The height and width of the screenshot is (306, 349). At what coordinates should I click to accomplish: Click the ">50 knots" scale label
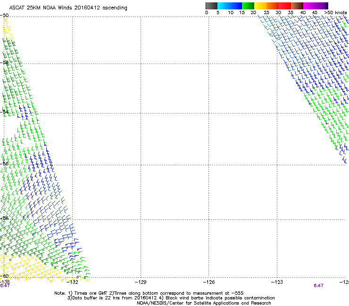coord(335,13)
